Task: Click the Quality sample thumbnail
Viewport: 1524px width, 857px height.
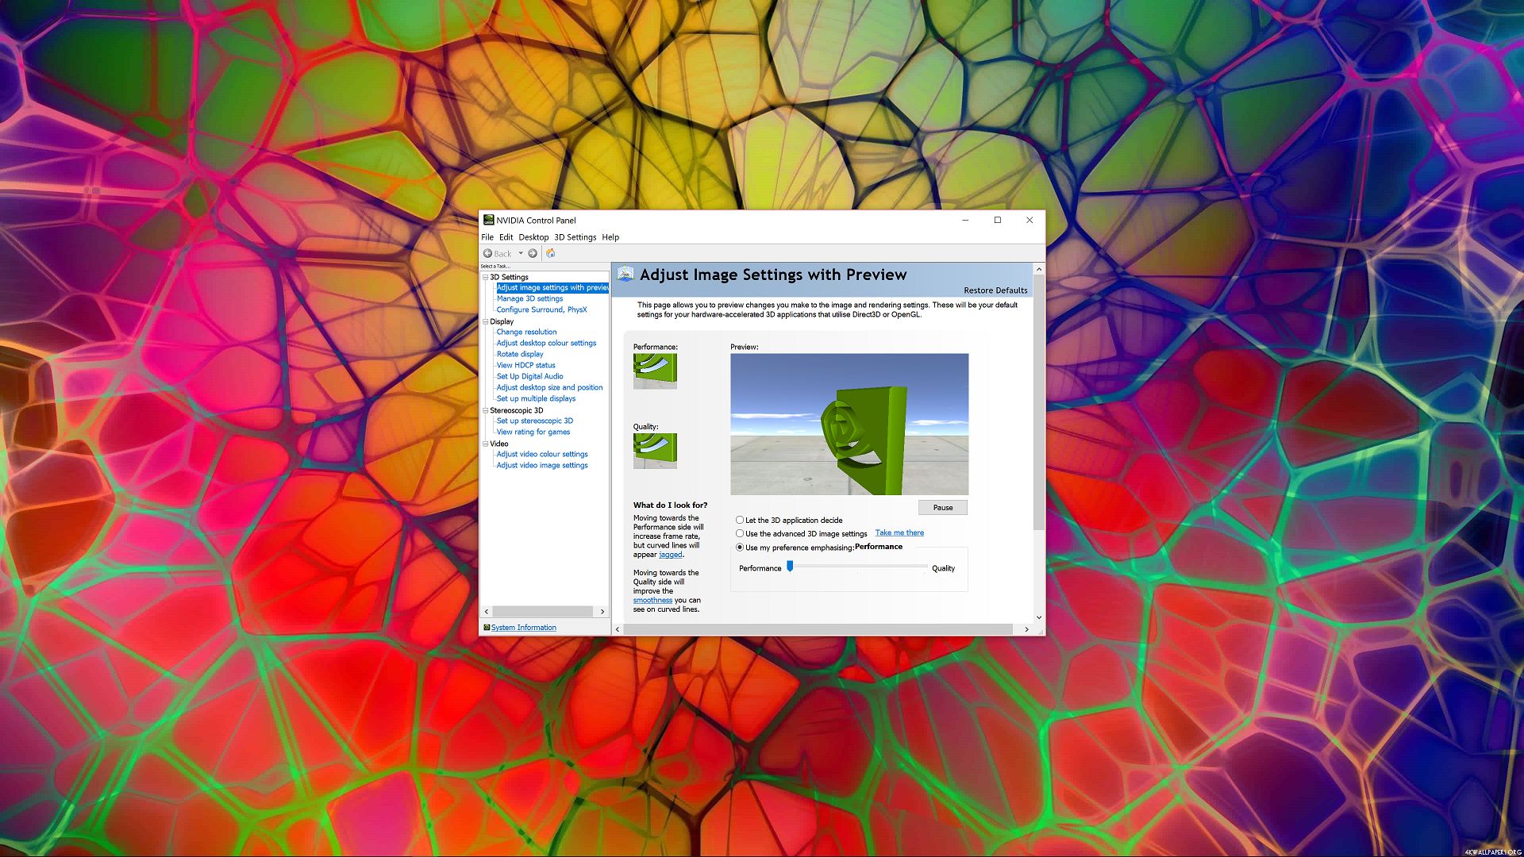Action: click(655, 451)
